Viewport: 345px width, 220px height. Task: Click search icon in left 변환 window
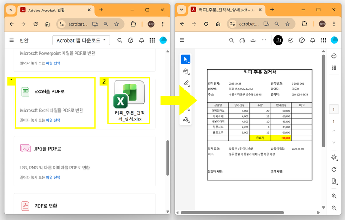pyautogui.click(x=120, y=40)
